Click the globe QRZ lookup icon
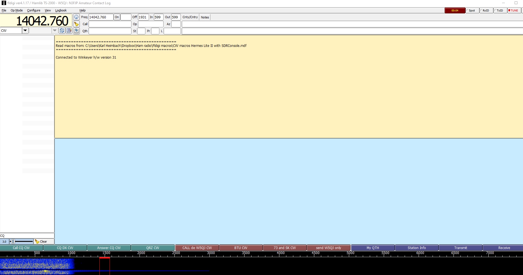This screenshot has height=275, width=523. pyautogui.click(x=76, y=17)
